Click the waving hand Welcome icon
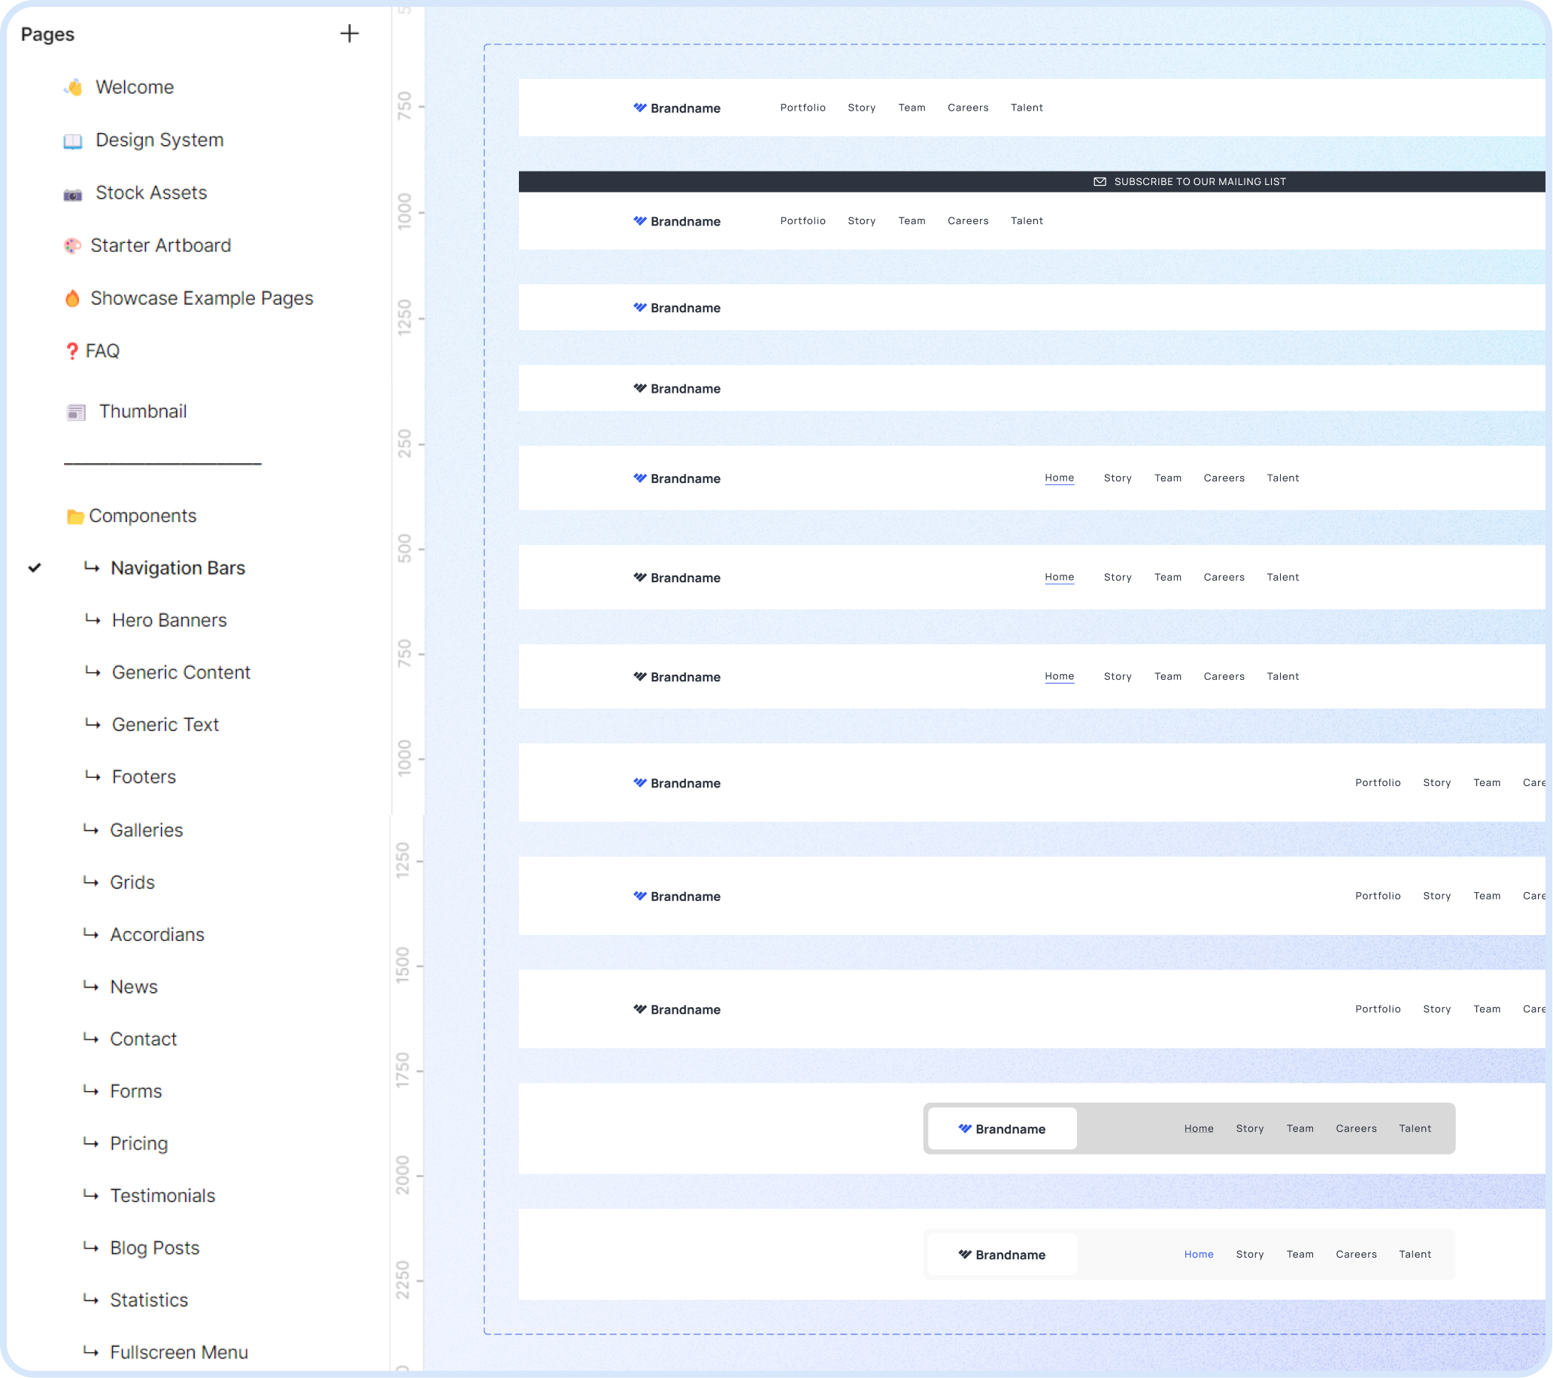The width and height of the screenshot is (1553, 1378). (x=73, y=87)
